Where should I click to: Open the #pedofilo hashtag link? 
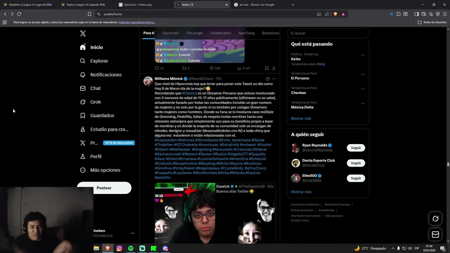coord(162,177)
